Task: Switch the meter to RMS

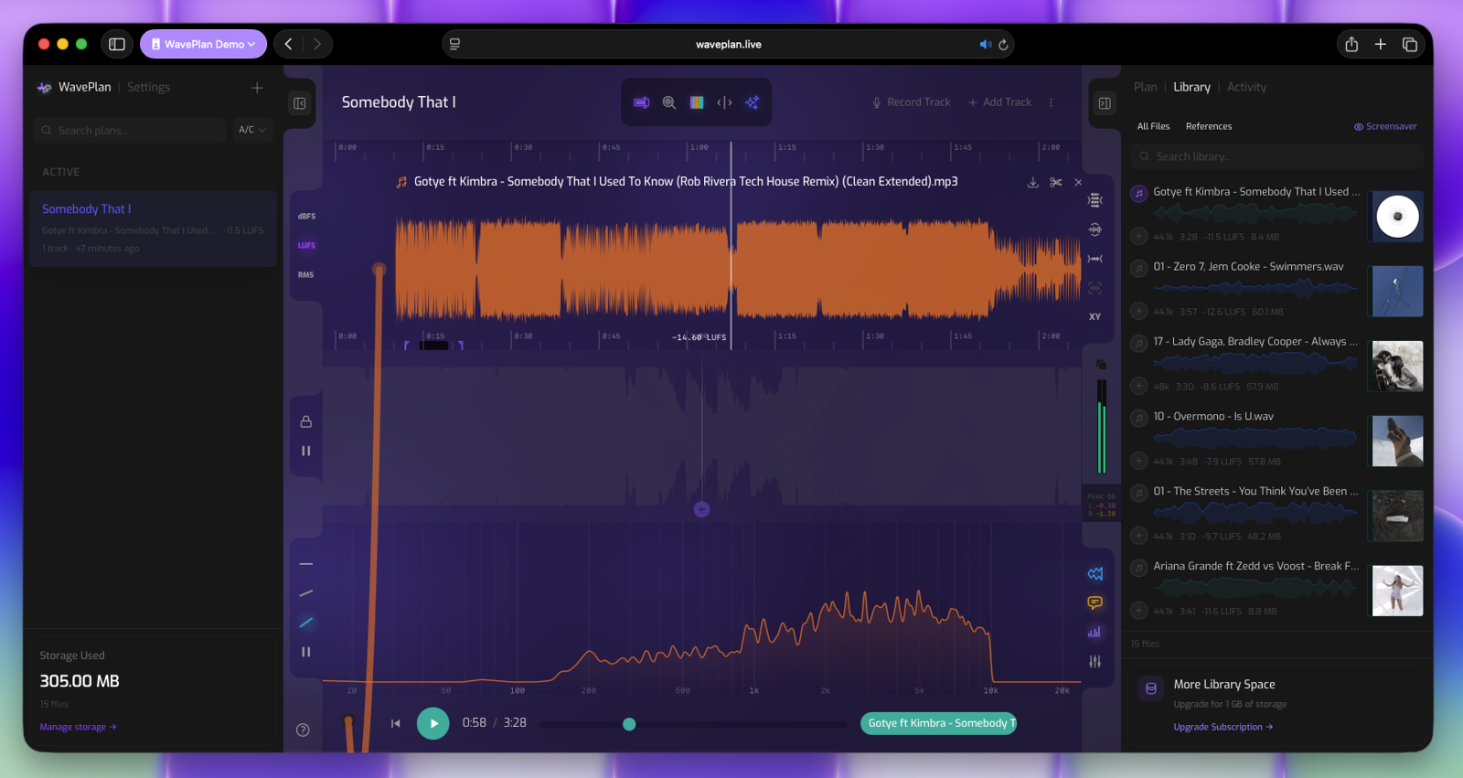Action: (306, 275)
